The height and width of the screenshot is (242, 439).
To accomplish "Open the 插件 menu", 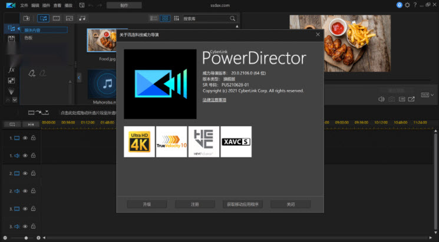I will pyautogui.click(x=47, y=5).
